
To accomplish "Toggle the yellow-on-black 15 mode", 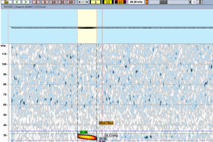I will [x=108, y=2].
